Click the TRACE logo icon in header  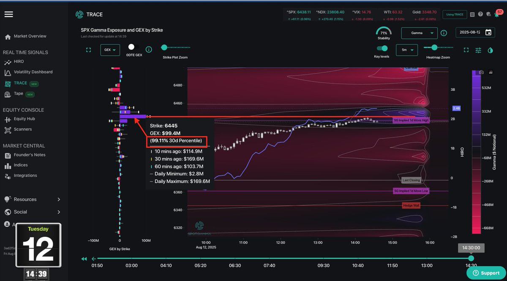79,14
